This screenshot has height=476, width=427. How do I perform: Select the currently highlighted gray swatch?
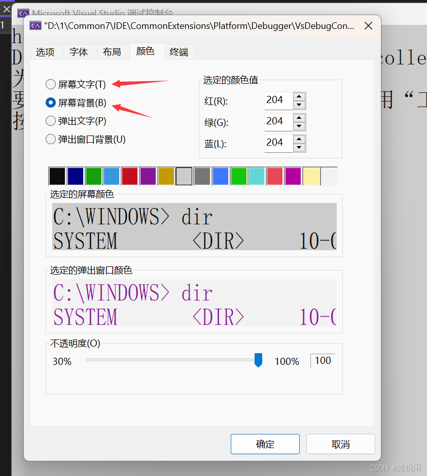click(x=184, y=176)
